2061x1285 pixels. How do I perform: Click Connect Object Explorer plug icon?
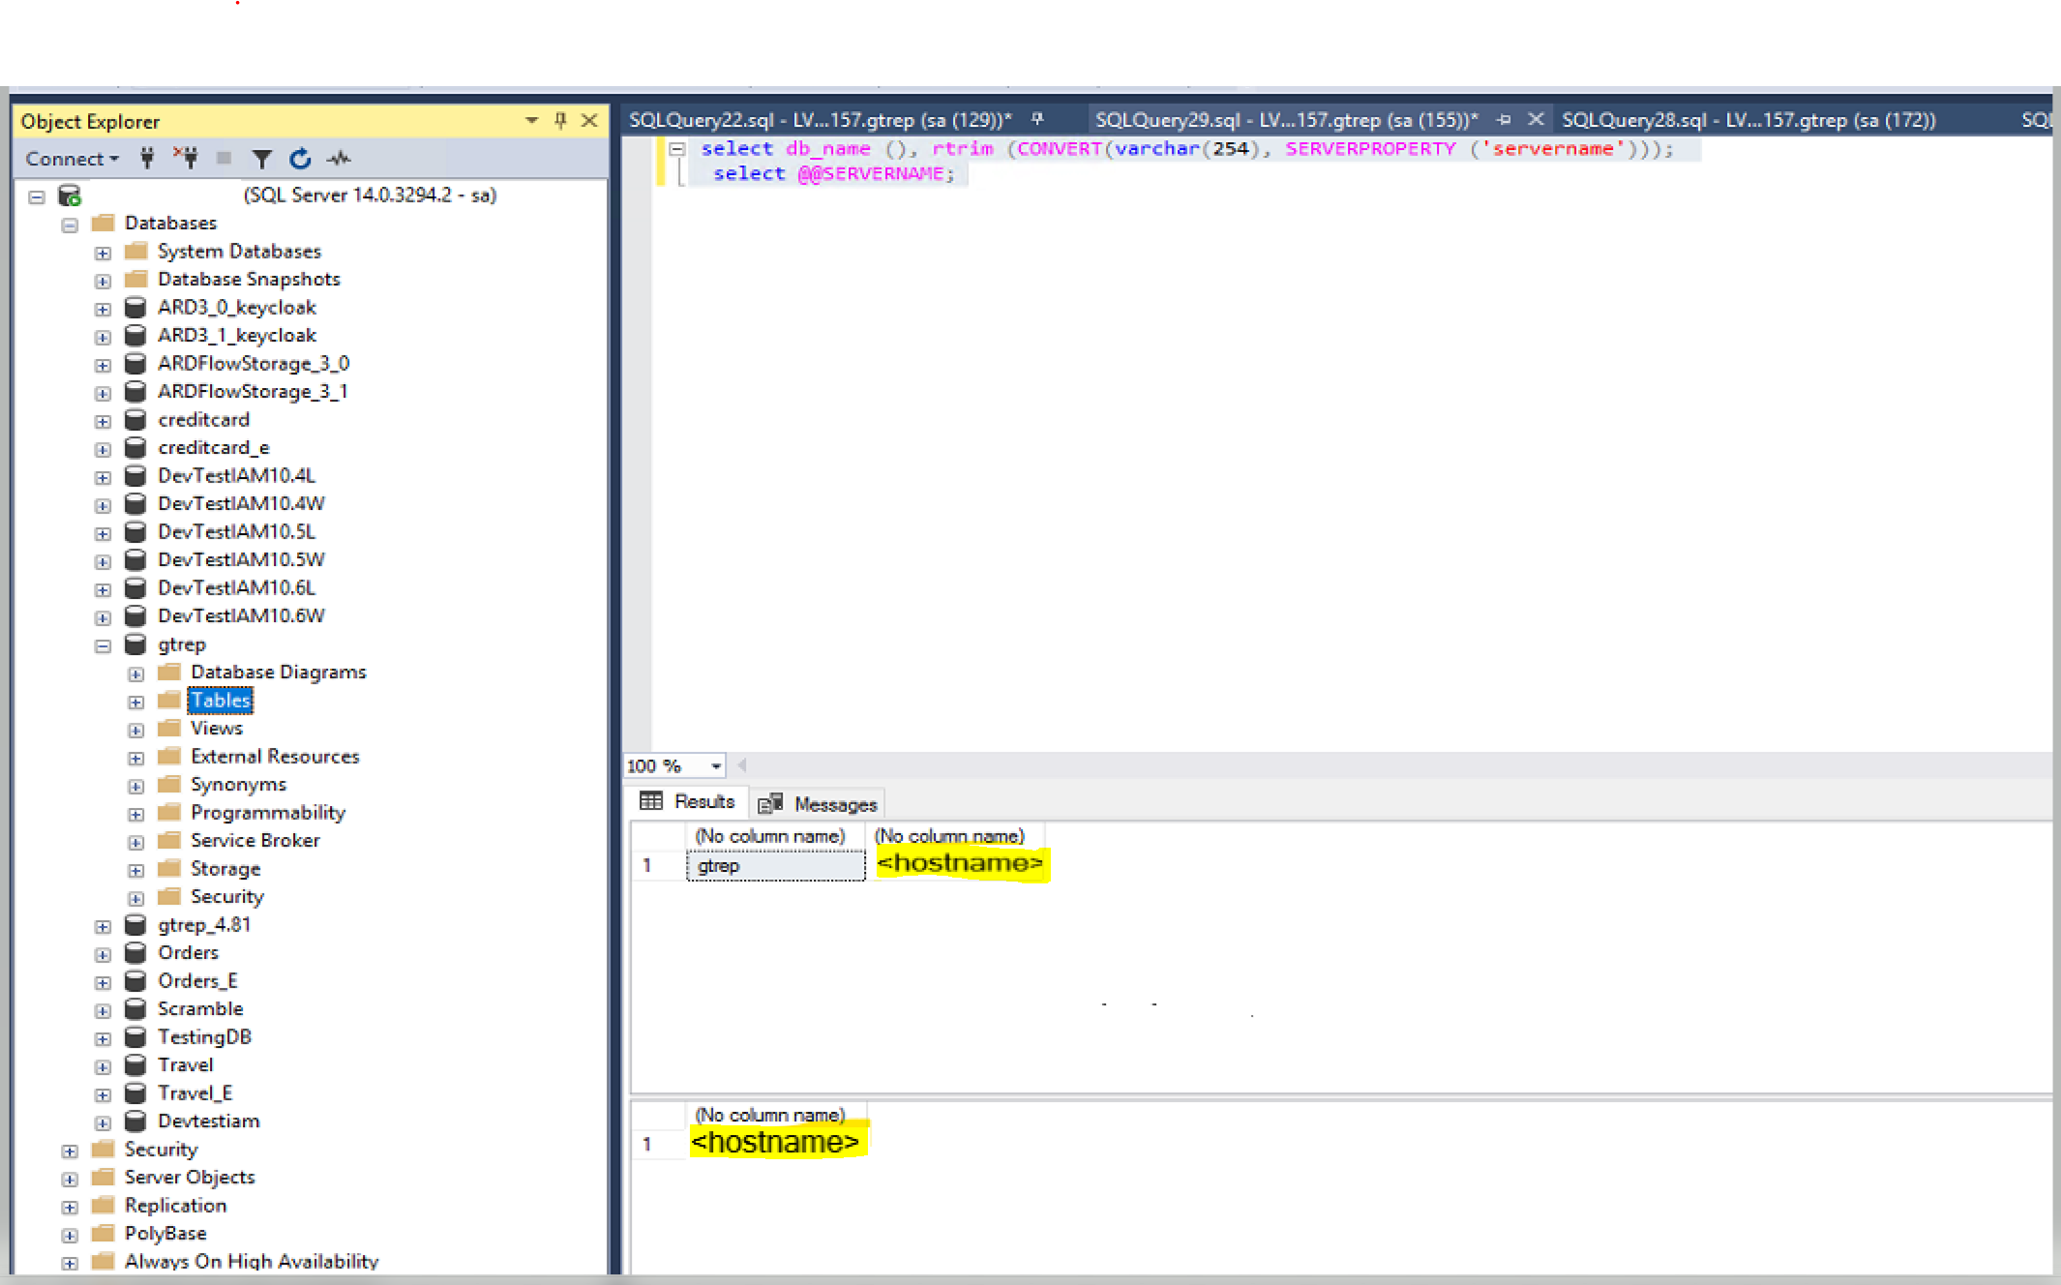[147, 158]
